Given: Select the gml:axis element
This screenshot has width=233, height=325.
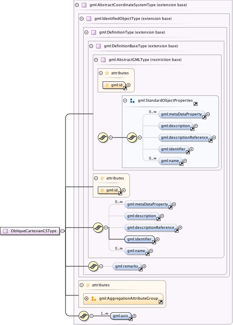Looking at the screenshot, I should pyautogui.click(x=120, y=316).
